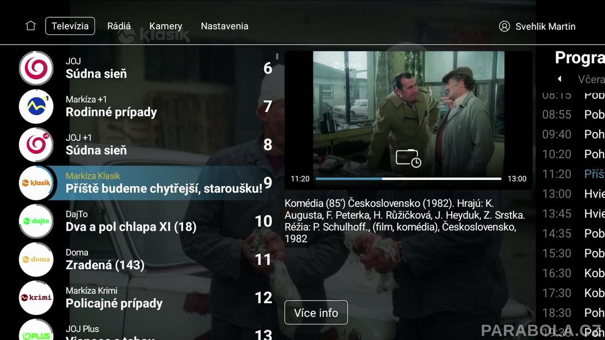Open the Rádiá tab
The height and width of the screenshot is (340, 605).
pos(119,26)
